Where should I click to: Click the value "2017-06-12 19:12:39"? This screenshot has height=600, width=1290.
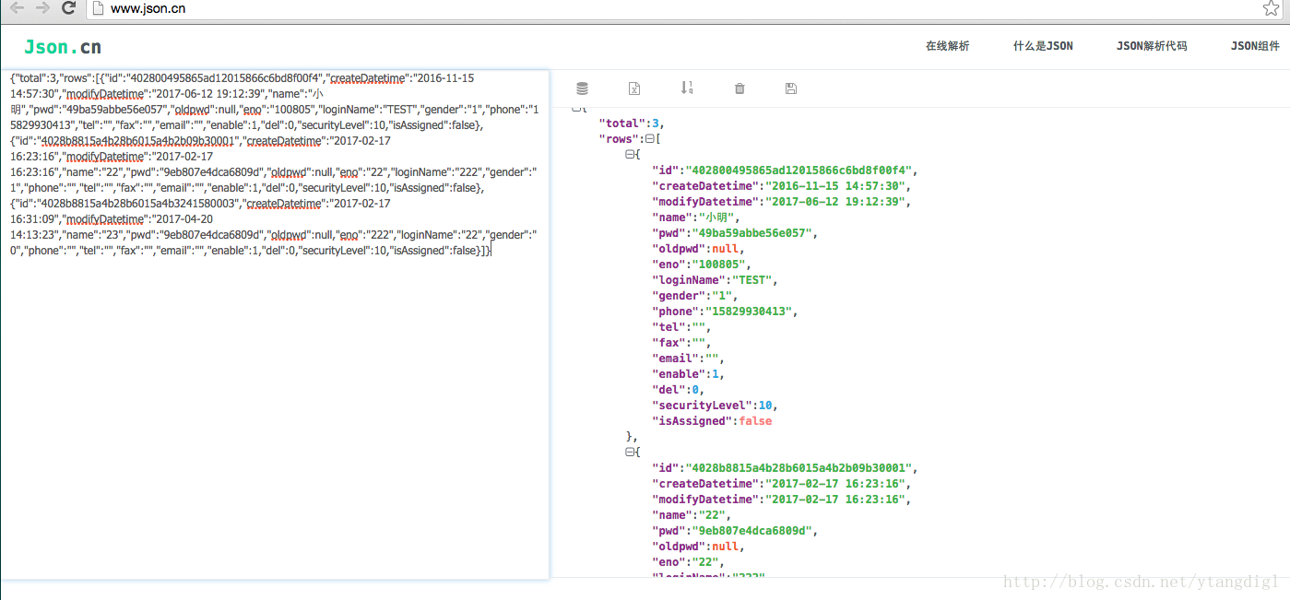click(x=836, y=202)
